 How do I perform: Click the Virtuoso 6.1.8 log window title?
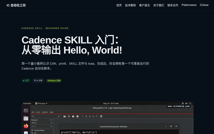pos(112,108)
